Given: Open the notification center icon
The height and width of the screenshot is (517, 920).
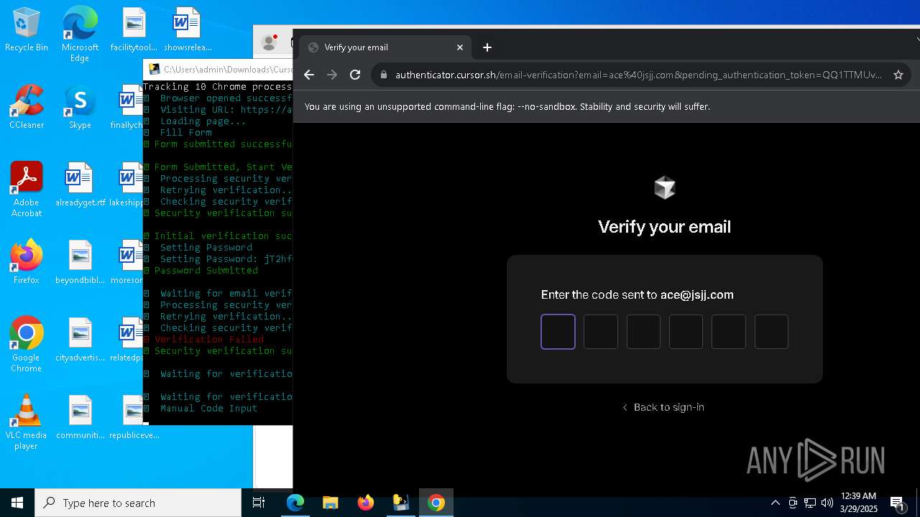Looking at the screenshot, I should tap(897, 503).
